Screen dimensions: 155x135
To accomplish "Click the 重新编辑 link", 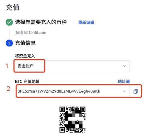I will 86,22.
